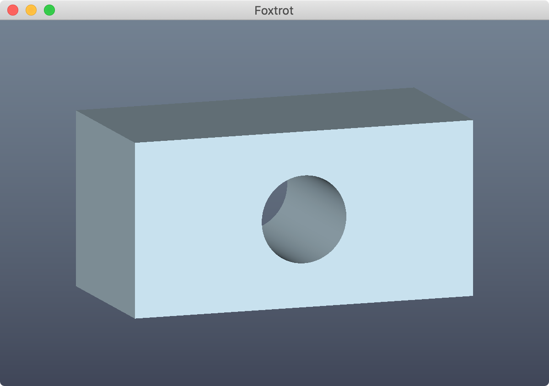Image resolution: width=549 pixels, height=386 pixels.
Task: Click the back top-left corner of the box
Action: pyautogui.click(x=76, y=111)
